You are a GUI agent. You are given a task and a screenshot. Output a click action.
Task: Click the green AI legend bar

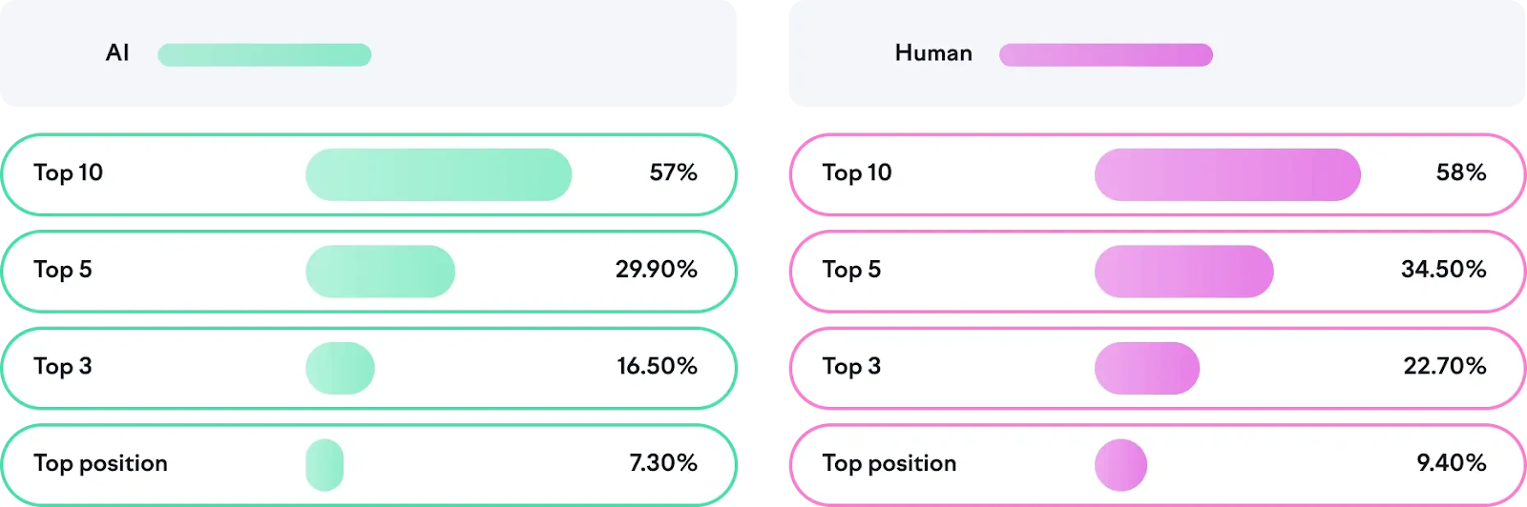[x=264, y=54]
